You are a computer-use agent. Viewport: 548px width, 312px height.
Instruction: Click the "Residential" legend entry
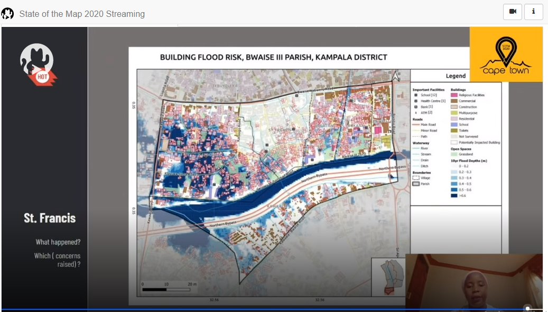pos(467,119)
